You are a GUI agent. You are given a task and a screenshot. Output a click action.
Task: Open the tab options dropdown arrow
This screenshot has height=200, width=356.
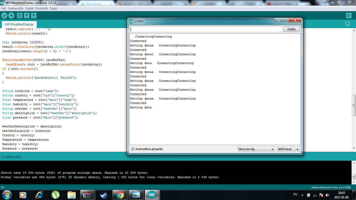(x=347, y=24)
